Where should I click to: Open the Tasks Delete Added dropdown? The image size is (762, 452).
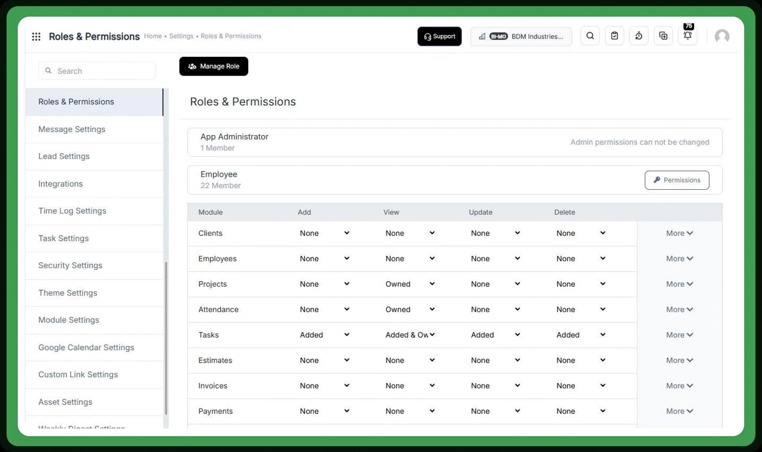[580, 335]
